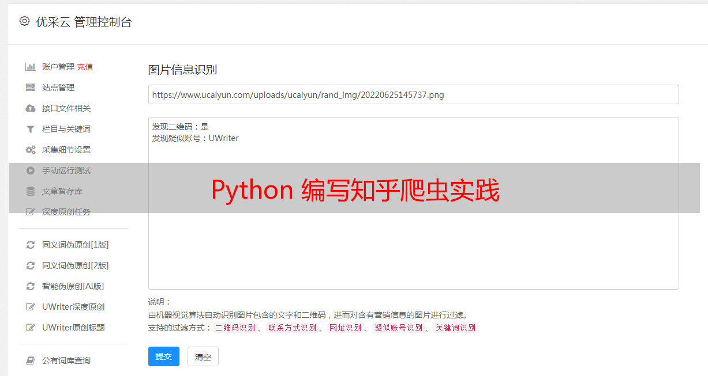
Task: Open UWriter原创标题 menu item
Action: [73, 328]
